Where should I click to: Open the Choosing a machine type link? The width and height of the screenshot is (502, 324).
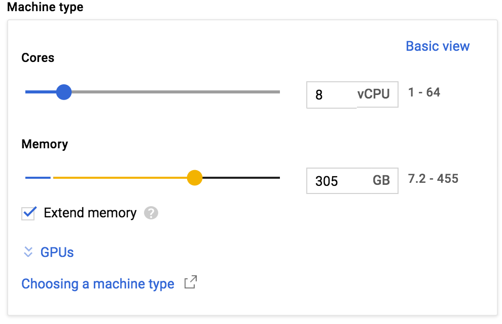tap(98, 284)
